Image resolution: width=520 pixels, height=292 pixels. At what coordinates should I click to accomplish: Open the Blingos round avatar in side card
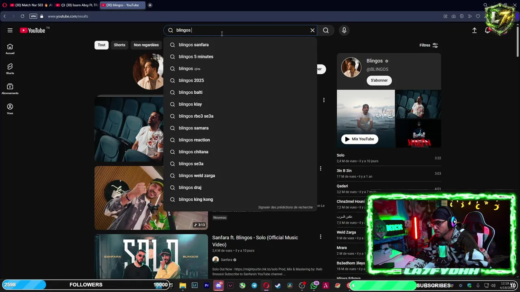[x=351, y=67]
